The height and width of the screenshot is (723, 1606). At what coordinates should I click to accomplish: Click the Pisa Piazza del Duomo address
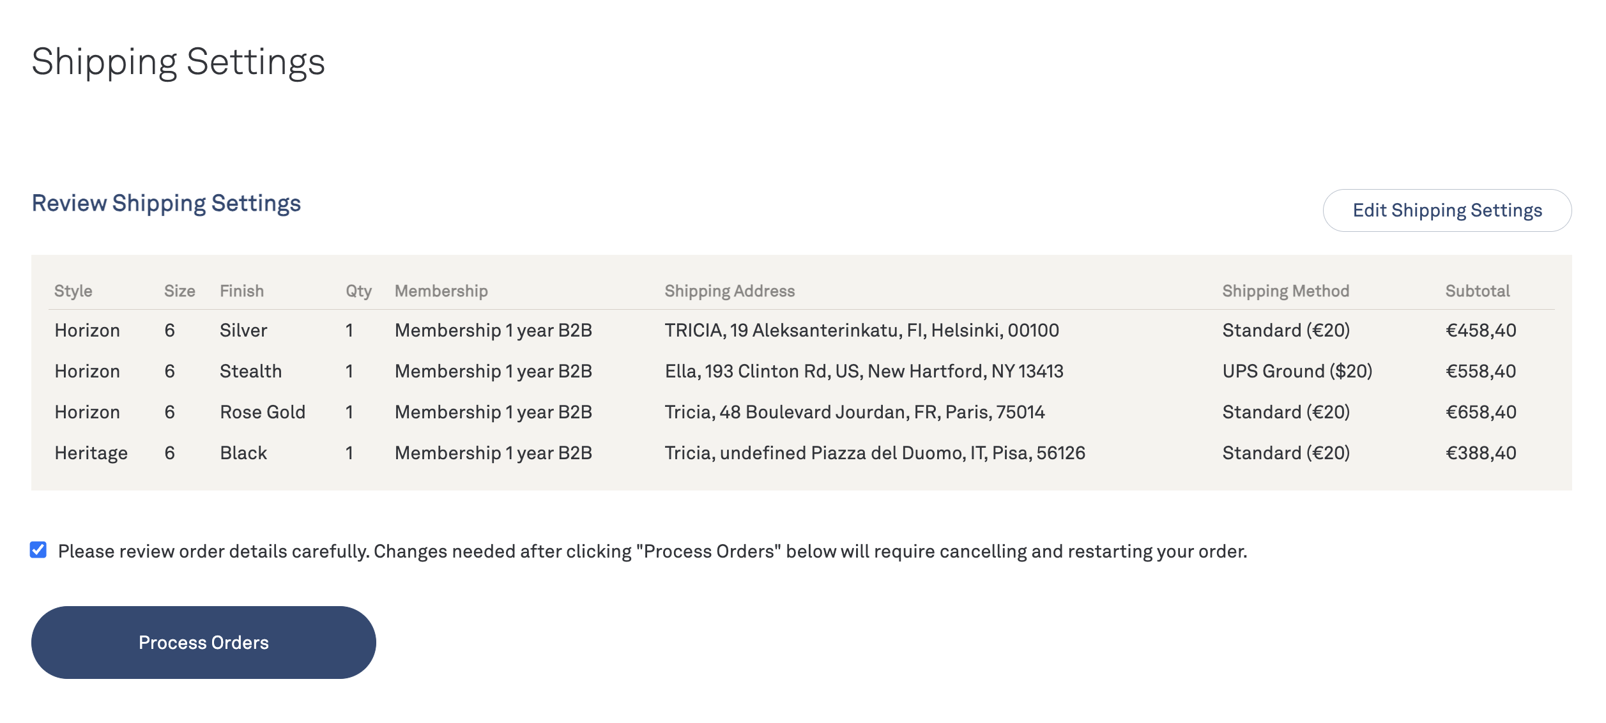point(875,453)
